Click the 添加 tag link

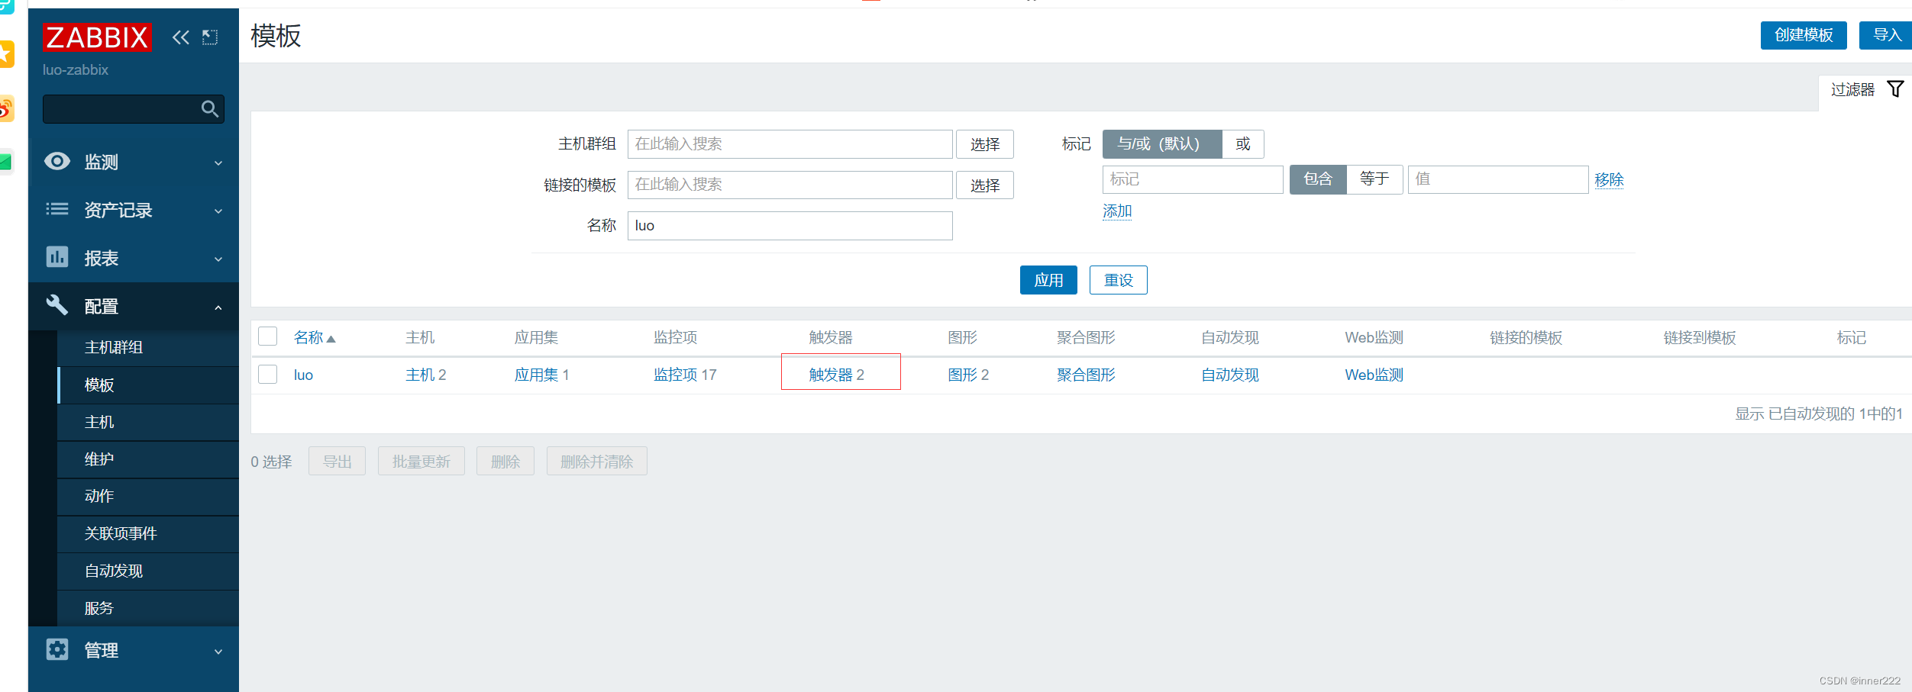1117,211
